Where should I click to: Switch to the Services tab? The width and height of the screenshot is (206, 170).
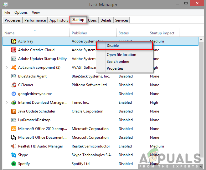click(x=121, y=20)
